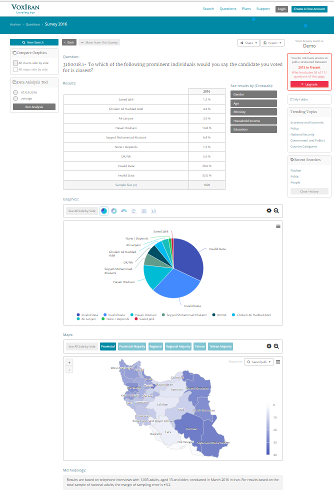Crosstab results by Household Income

(x=253, y=121)
